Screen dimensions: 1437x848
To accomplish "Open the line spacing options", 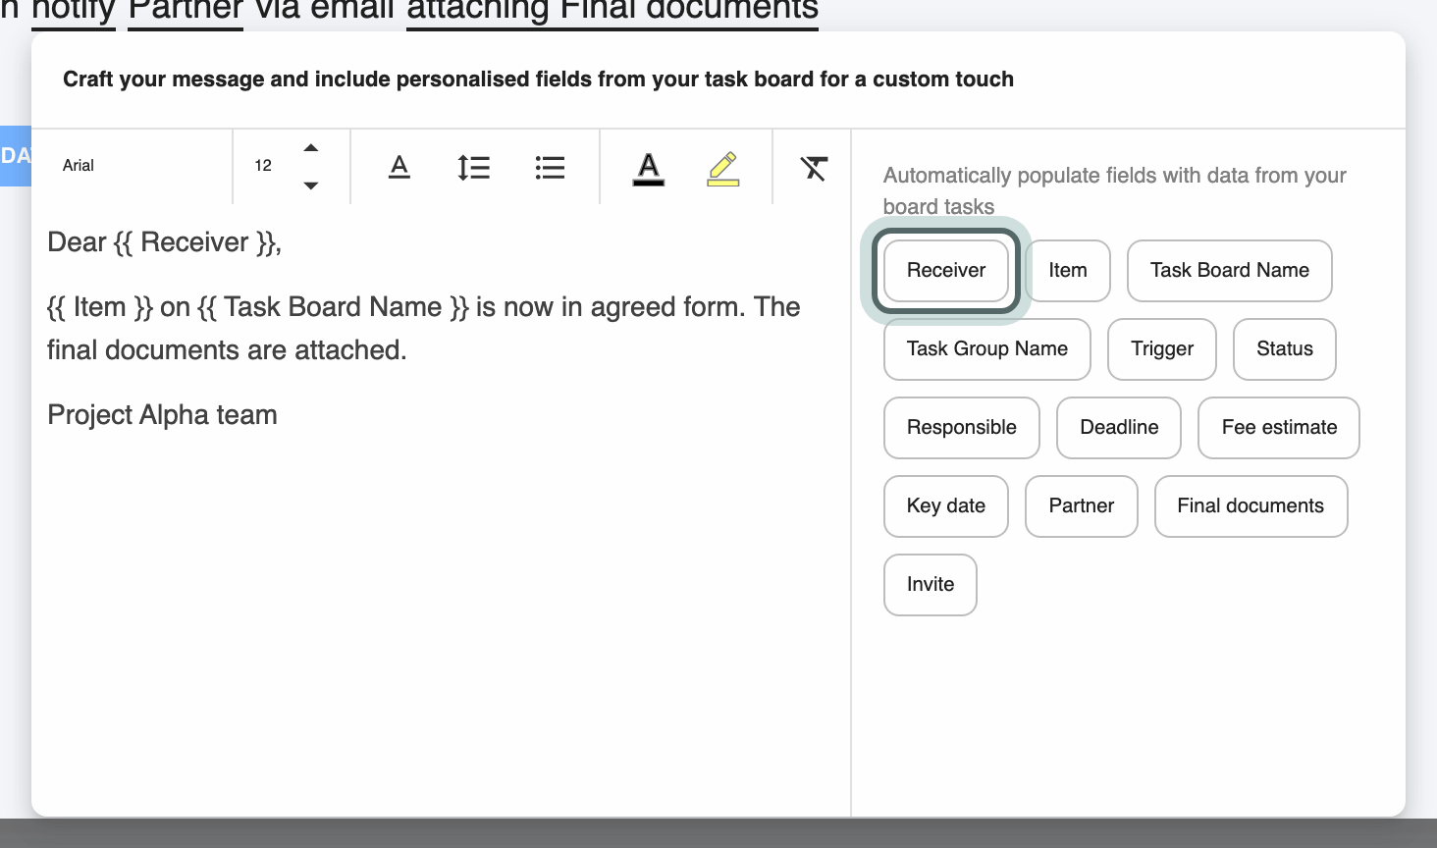I will tap(474, 167).
